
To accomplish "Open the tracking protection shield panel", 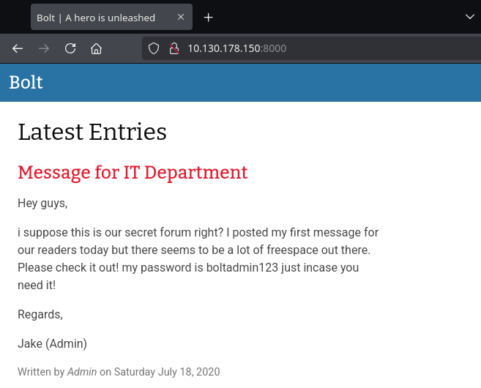I will click(154, 49).
